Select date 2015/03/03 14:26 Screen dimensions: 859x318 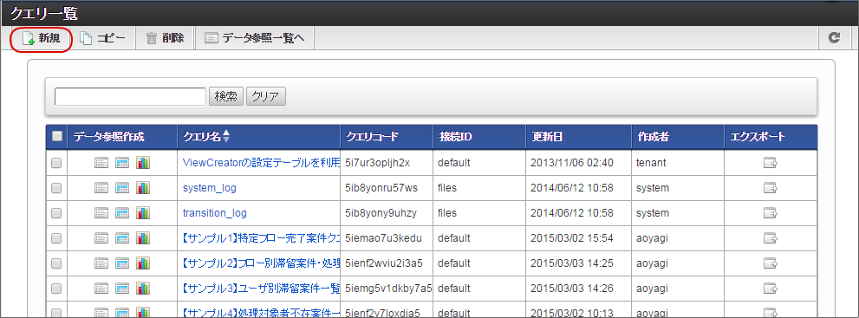click(572, 289)
